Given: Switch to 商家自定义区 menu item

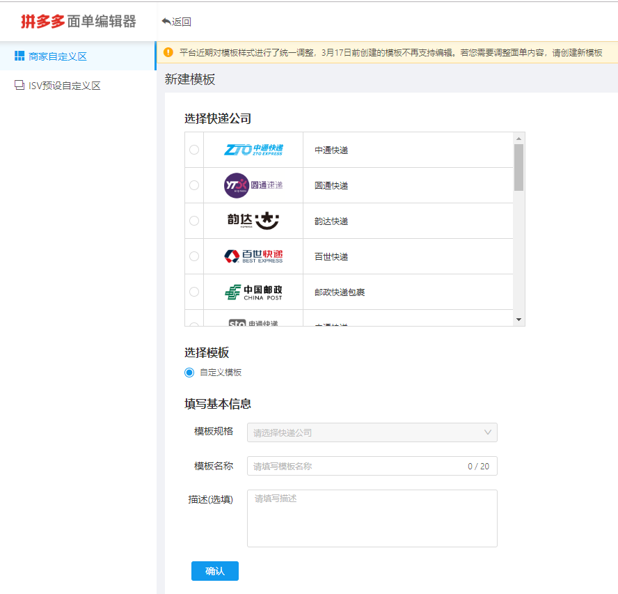Looking at the screenshot, I should (x=78, y=56).
